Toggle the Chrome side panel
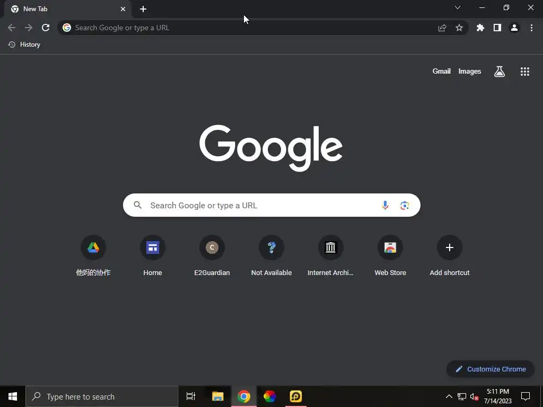 [497, 28]
